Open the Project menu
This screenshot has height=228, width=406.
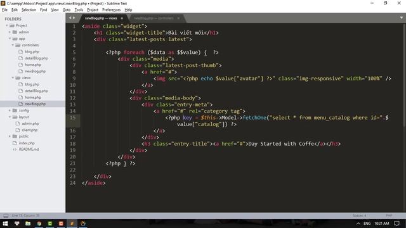(93, 10)
